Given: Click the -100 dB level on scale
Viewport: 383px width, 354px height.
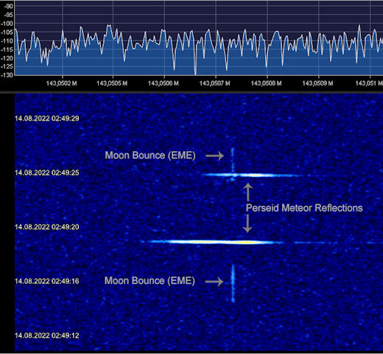Looking at the screenshot, I should (7, 24).
